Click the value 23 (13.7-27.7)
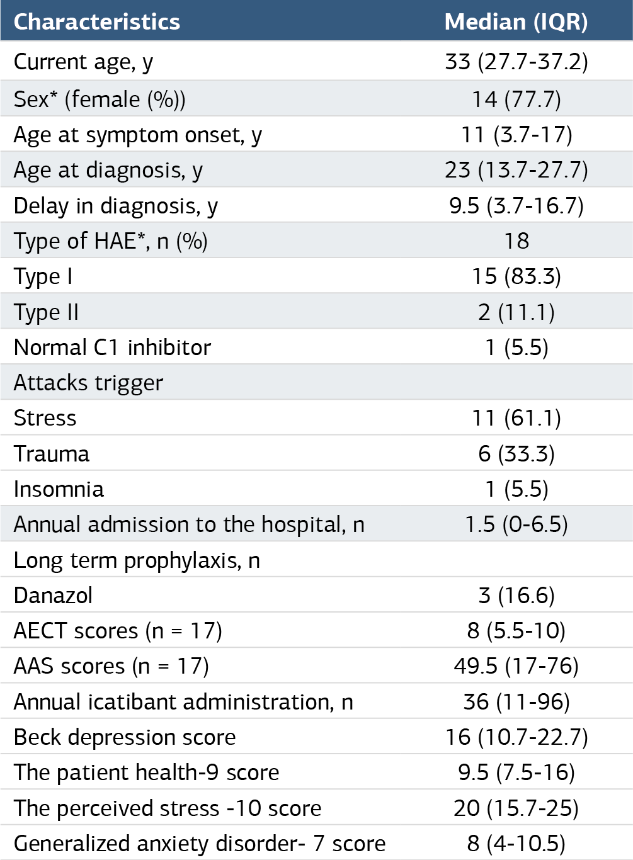633x860 pixels. (516, 170)
